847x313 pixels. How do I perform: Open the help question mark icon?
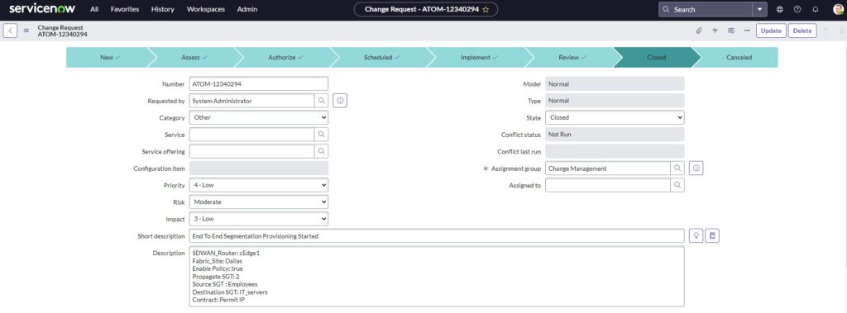(797, 9)
